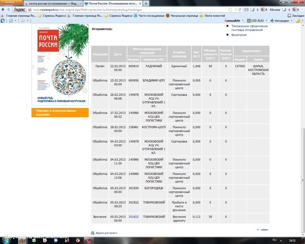Open postal index 301822 link in Вручение row
Screen dimensions: 305x244
(133, 217)
